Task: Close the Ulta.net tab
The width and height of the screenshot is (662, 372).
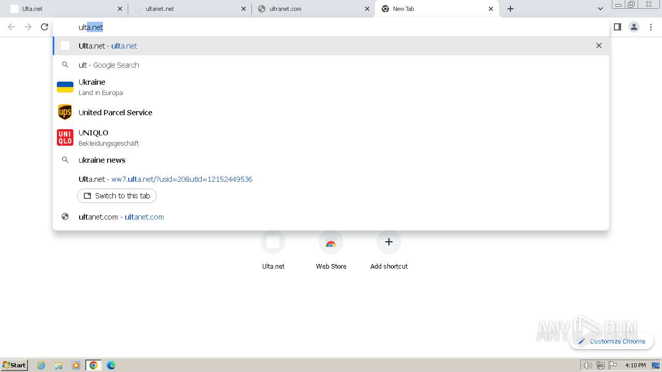Action: (120, 9)
